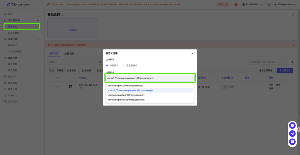Close the 静态IP使用 dialog

pos(192,54)
